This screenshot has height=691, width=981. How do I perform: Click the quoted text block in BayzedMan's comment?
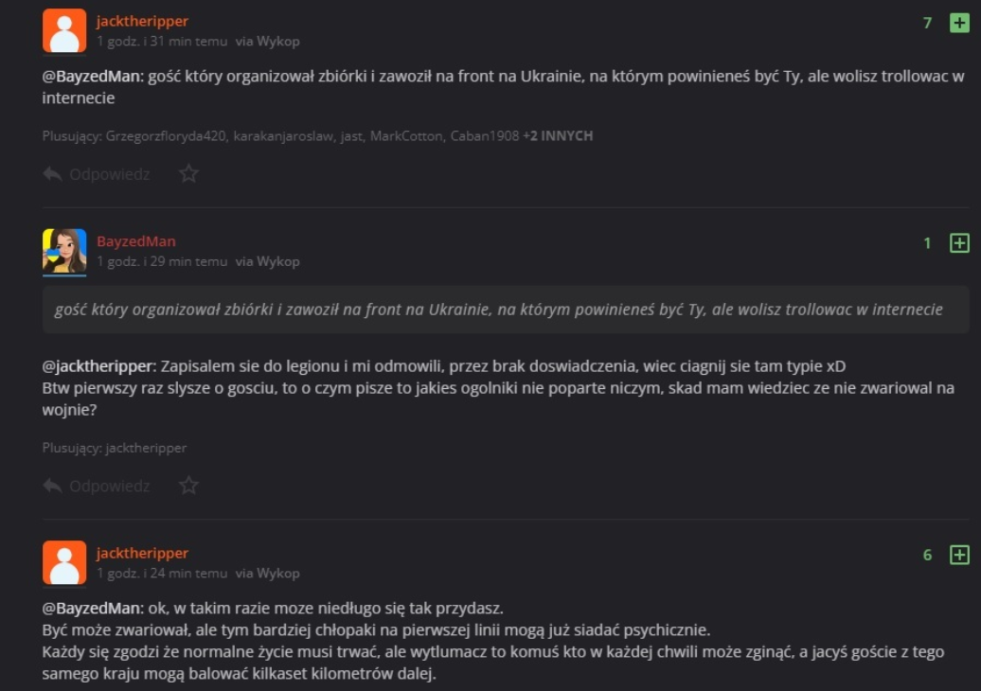[499, 310]
